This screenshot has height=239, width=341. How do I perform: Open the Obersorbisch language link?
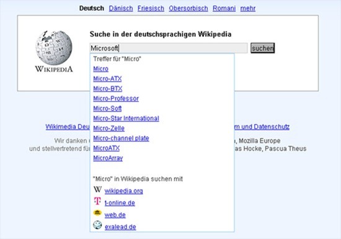point(188,8)
